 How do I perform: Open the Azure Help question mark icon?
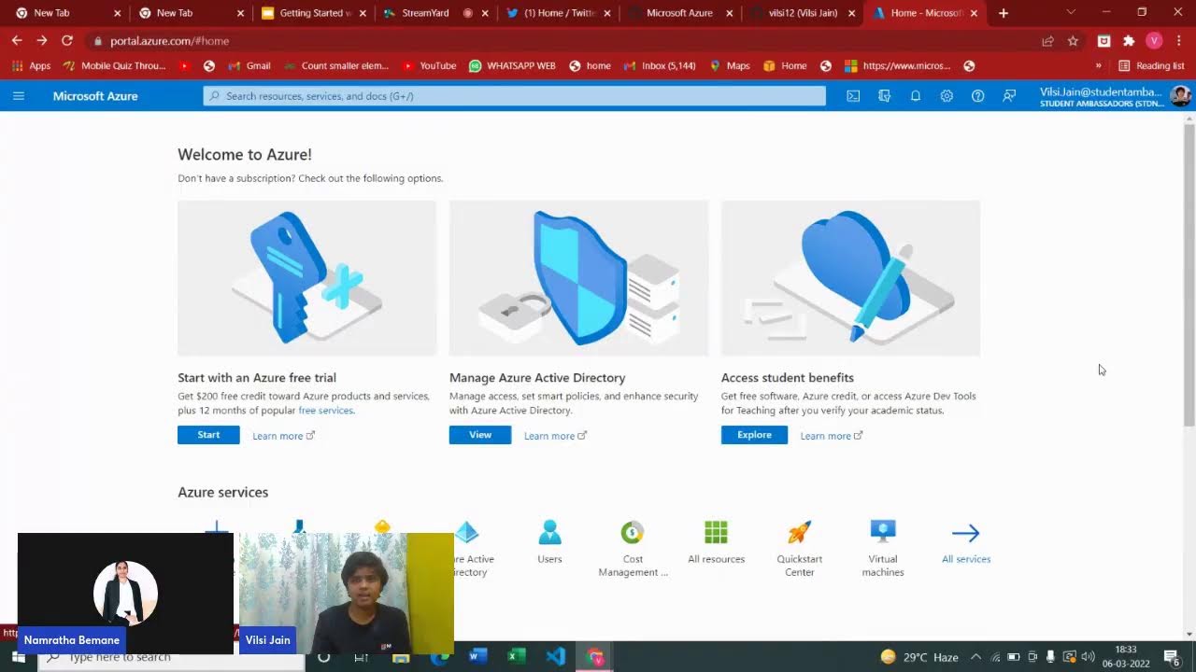[977, 96]
